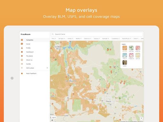Toggle the AT&T LTE coverage layer
The width and height of the screenshot is (163, 122).
[x=125, y=56]
